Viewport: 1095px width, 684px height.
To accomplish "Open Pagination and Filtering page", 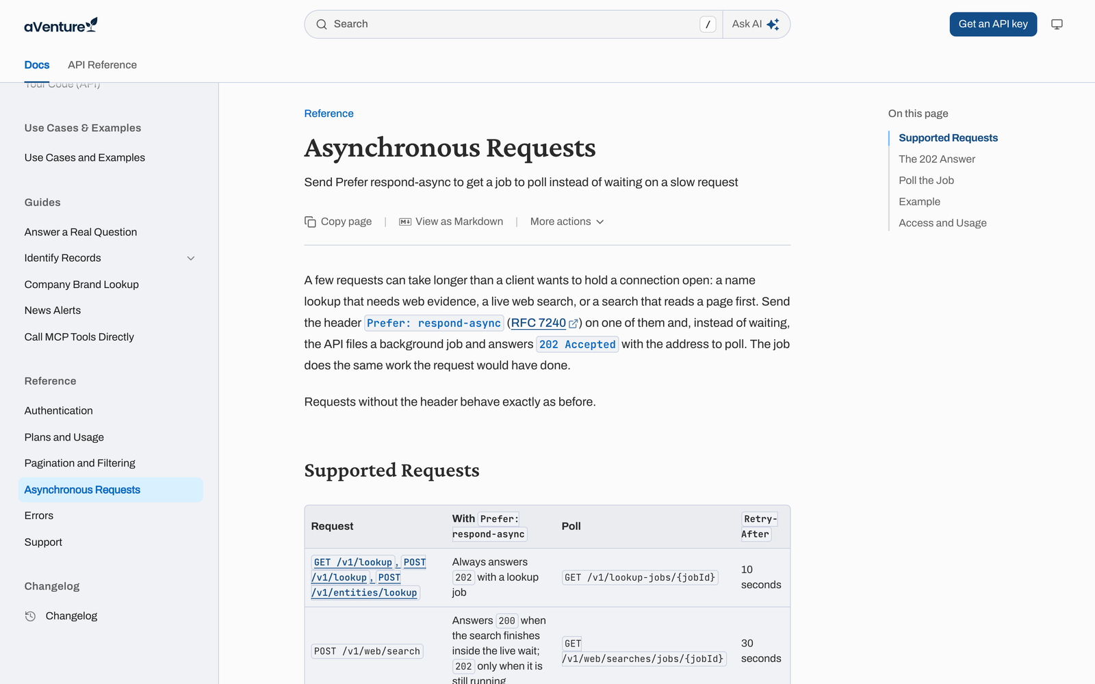I will 80,463.
